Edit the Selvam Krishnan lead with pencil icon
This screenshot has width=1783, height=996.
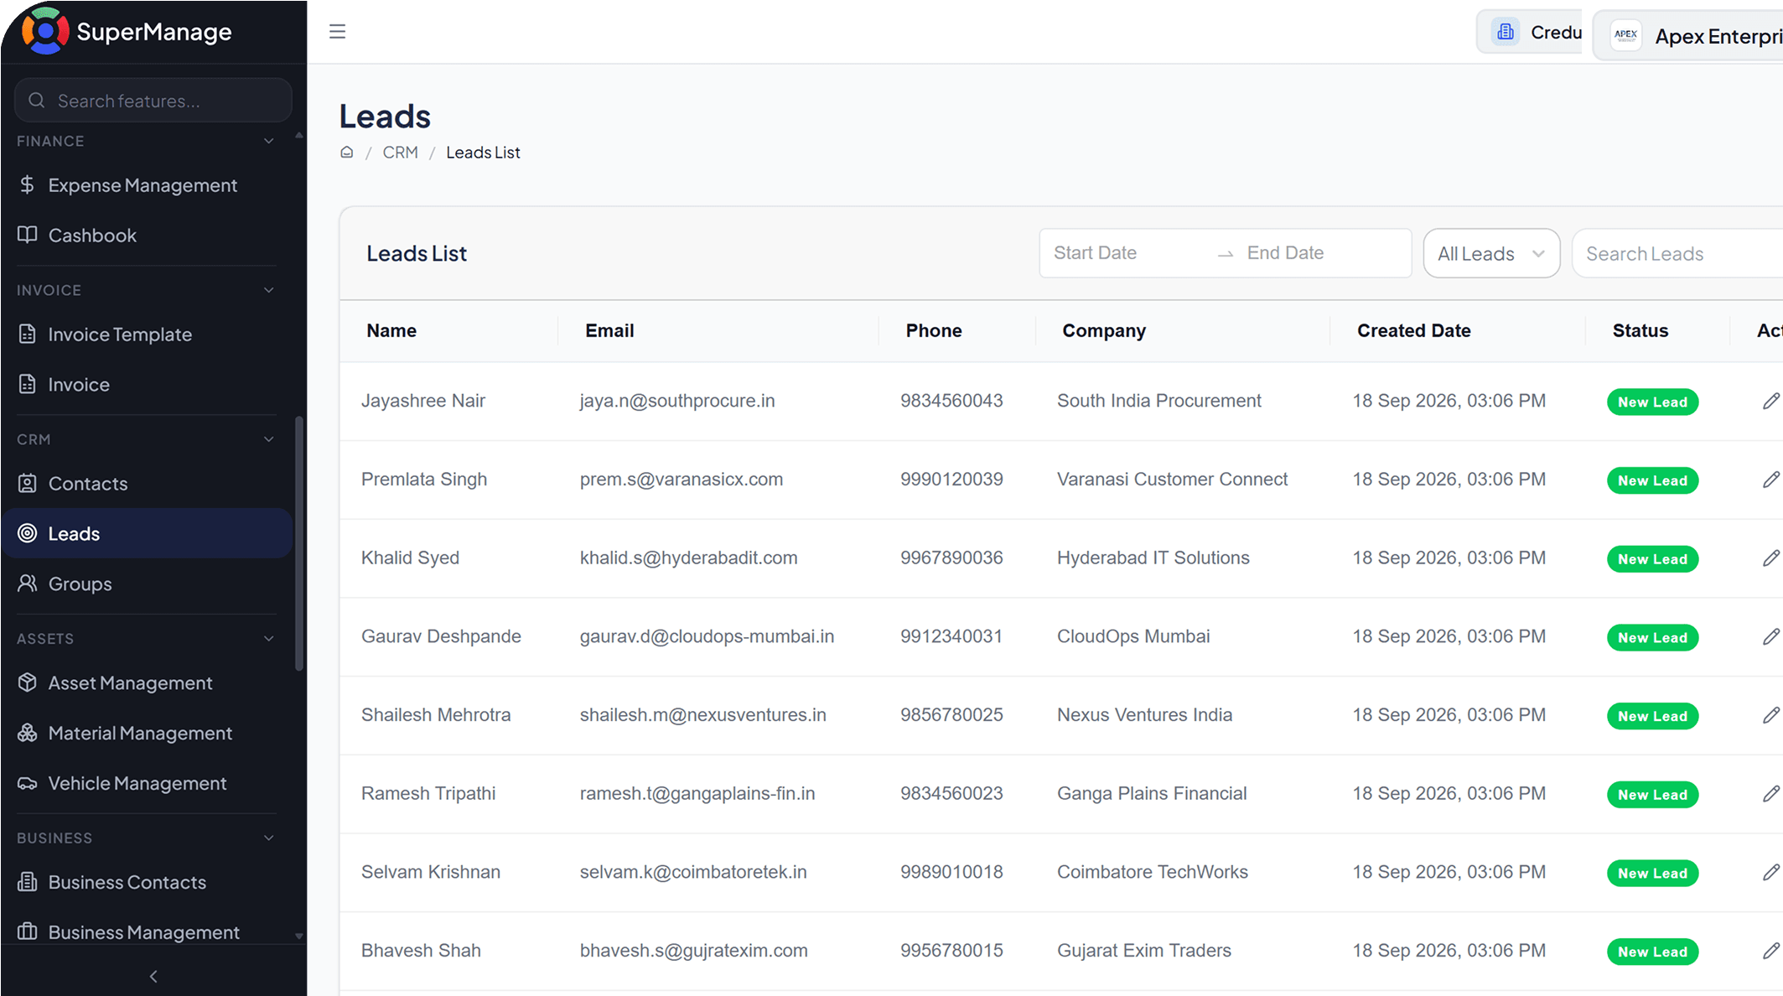[x=1770, y=873]
